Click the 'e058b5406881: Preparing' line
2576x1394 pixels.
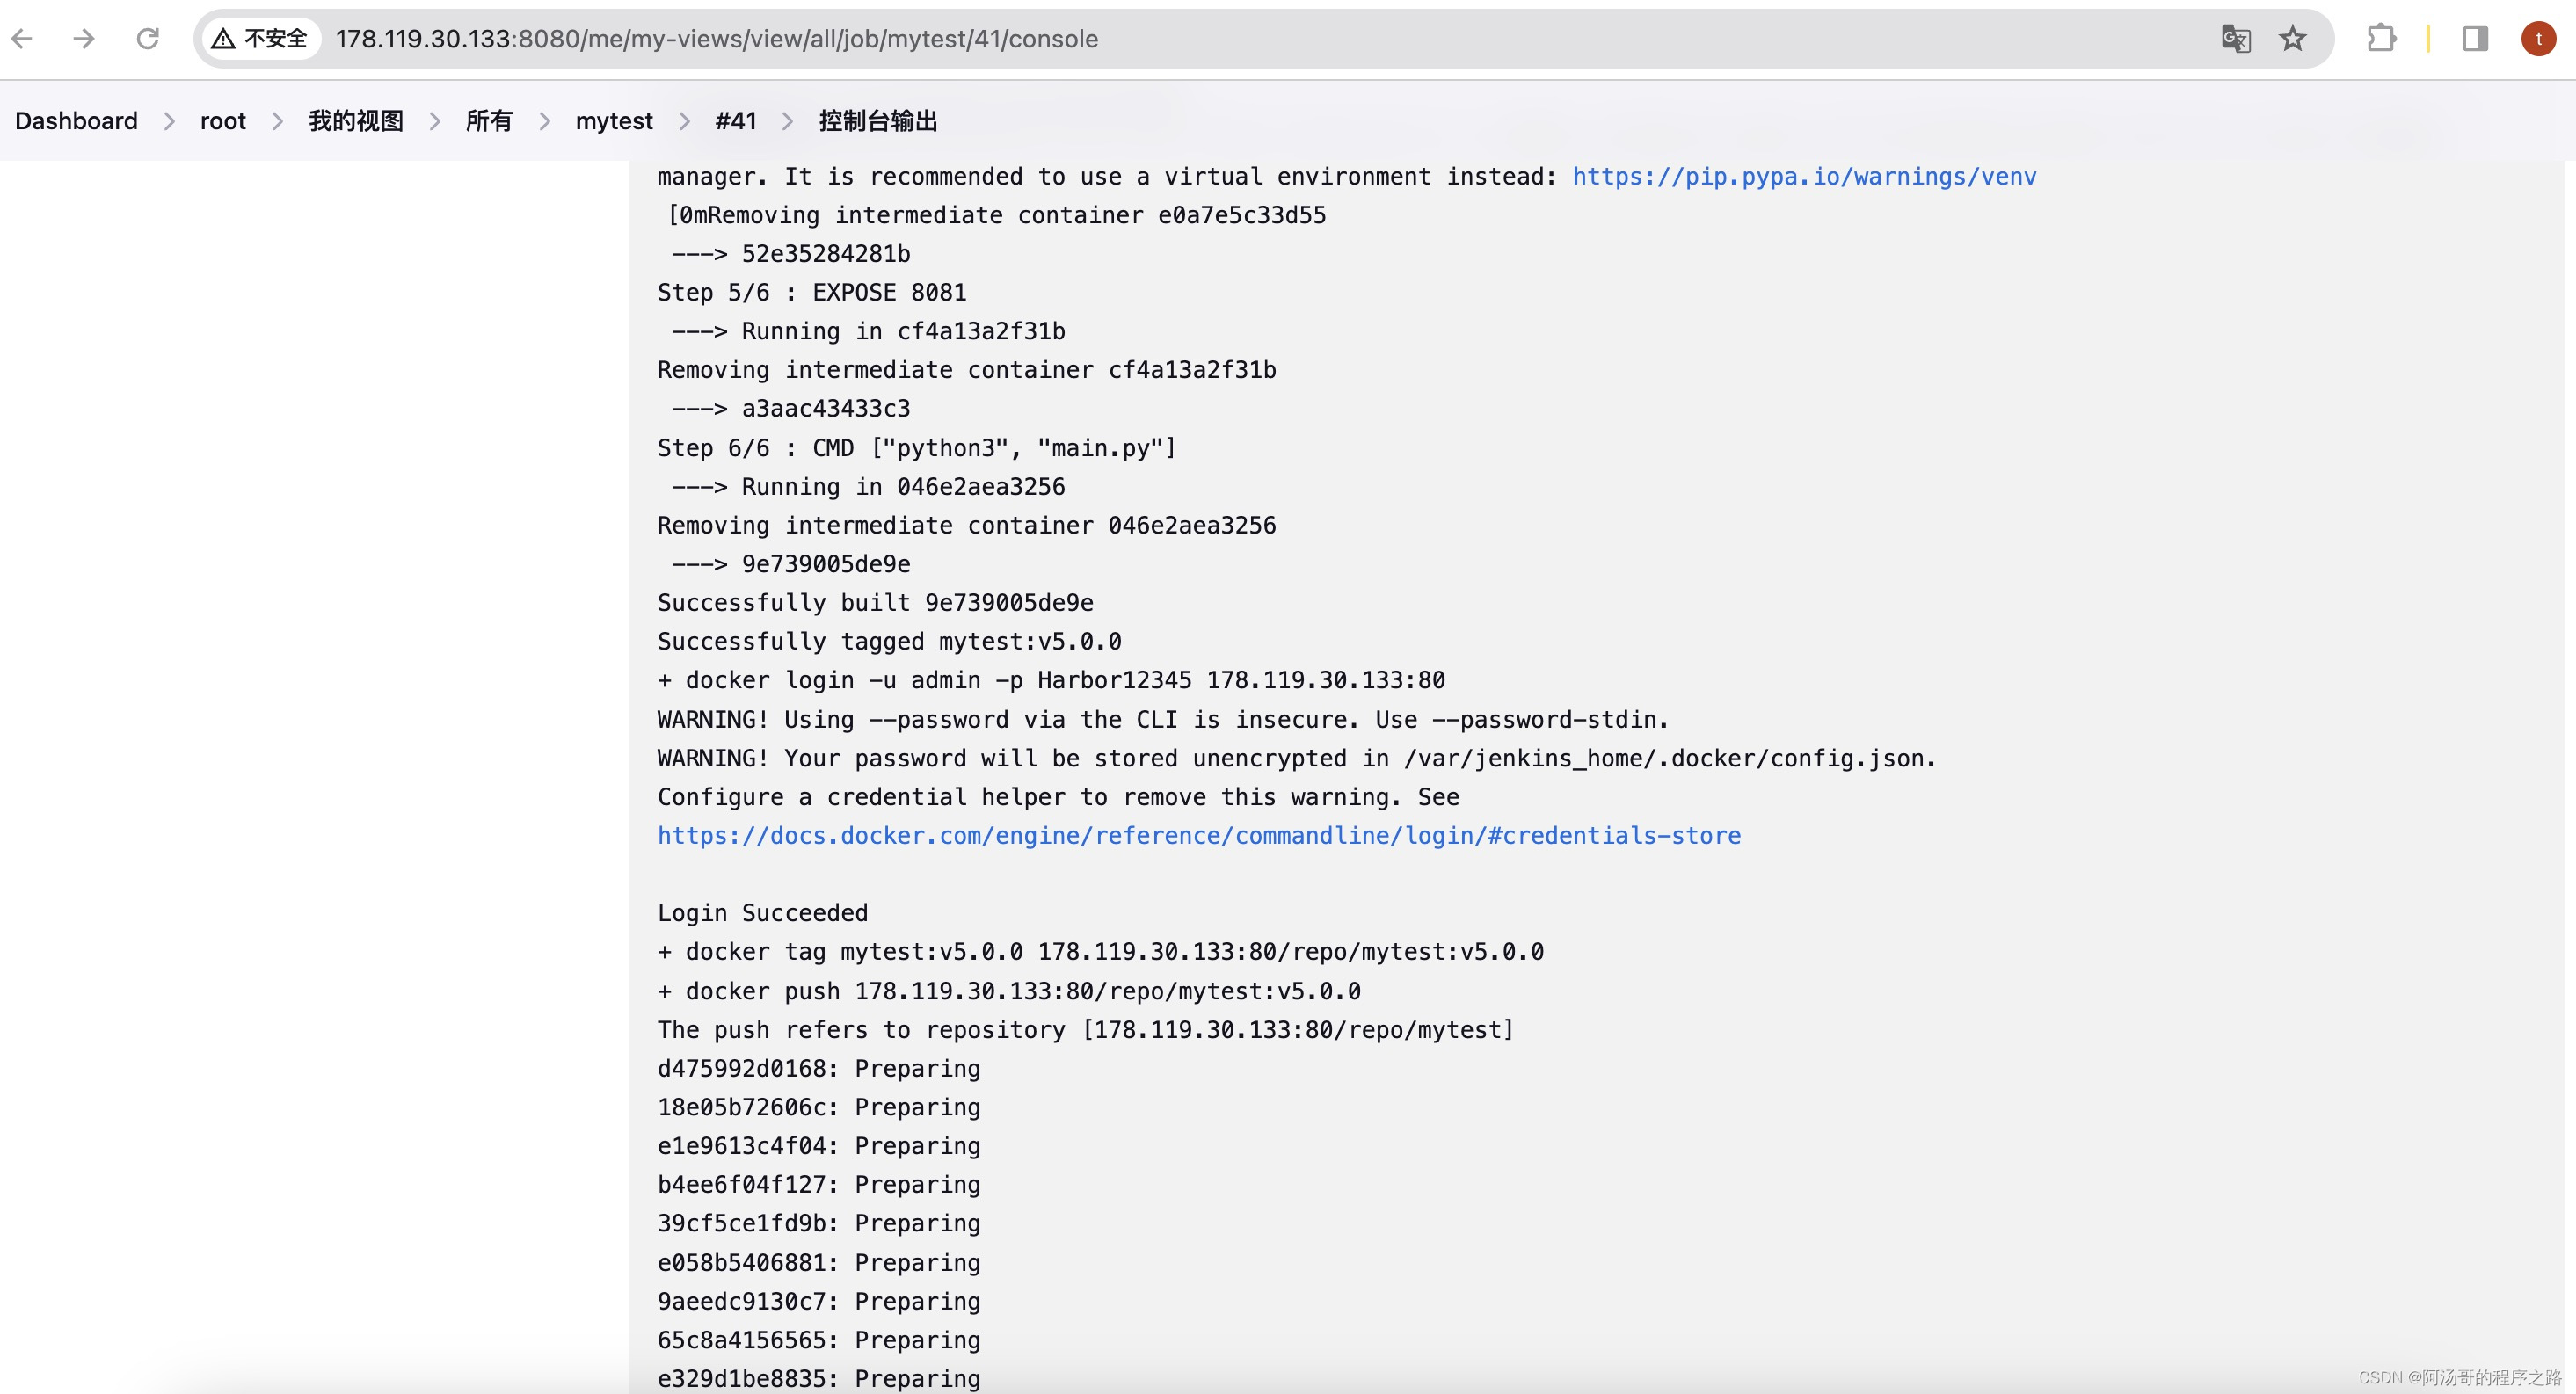(819, 1262)
